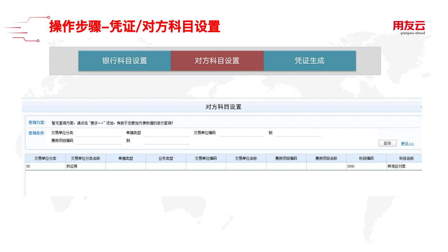Viewport: 448px width, 252px height.
Task: Click the 科目编码 column header
Action: [366, 158]
